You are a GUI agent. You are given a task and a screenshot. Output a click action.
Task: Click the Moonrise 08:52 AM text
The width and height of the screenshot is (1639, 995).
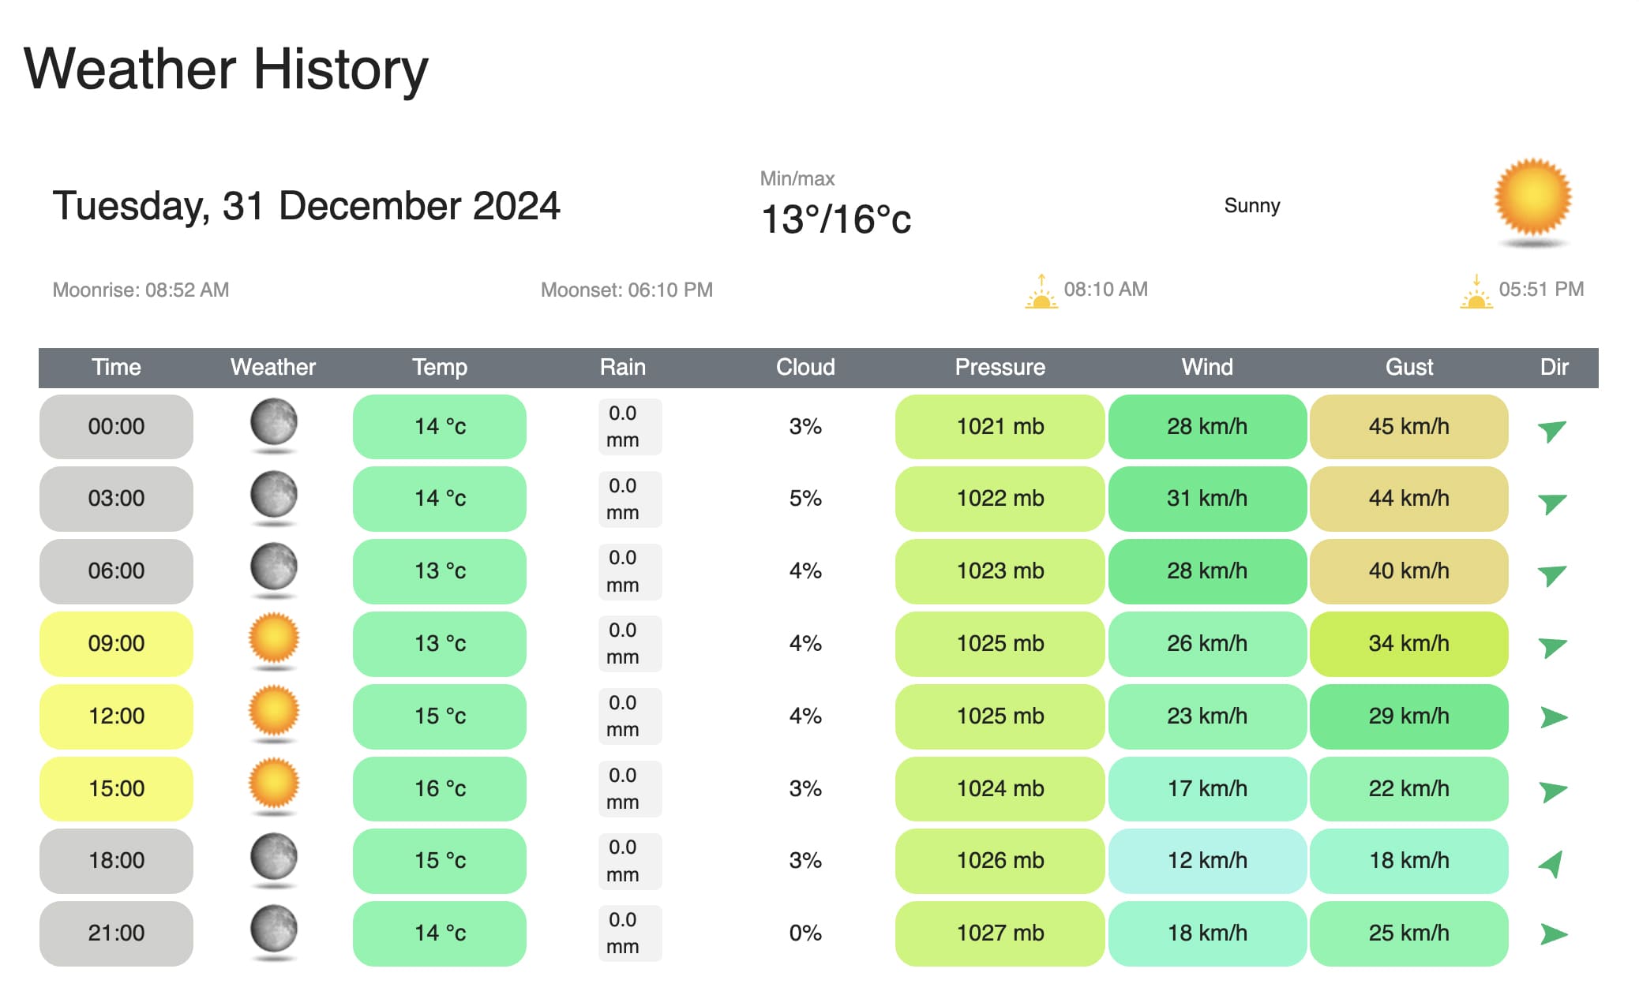click(x=141, y=290)
